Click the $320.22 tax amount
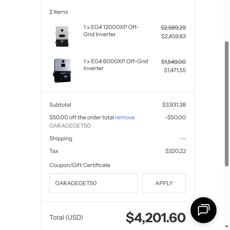Screen dimensions: 230x230 coord(175,151)
